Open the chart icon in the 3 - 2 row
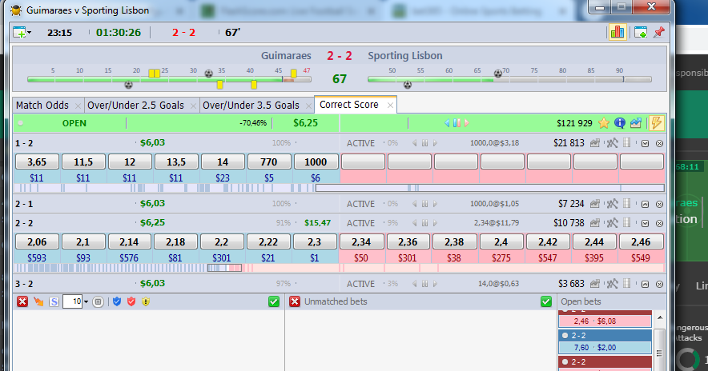The image size is (708, 371). [594, 284]
